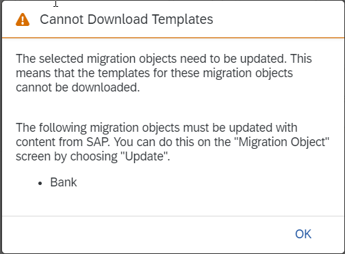This screenshot has height=254, width=345.
Task: Click the gray footer separator line
Action: click(x=173, y=216)
